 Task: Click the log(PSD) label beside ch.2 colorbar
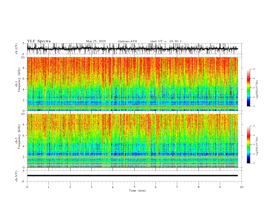[x=257, y=146]
